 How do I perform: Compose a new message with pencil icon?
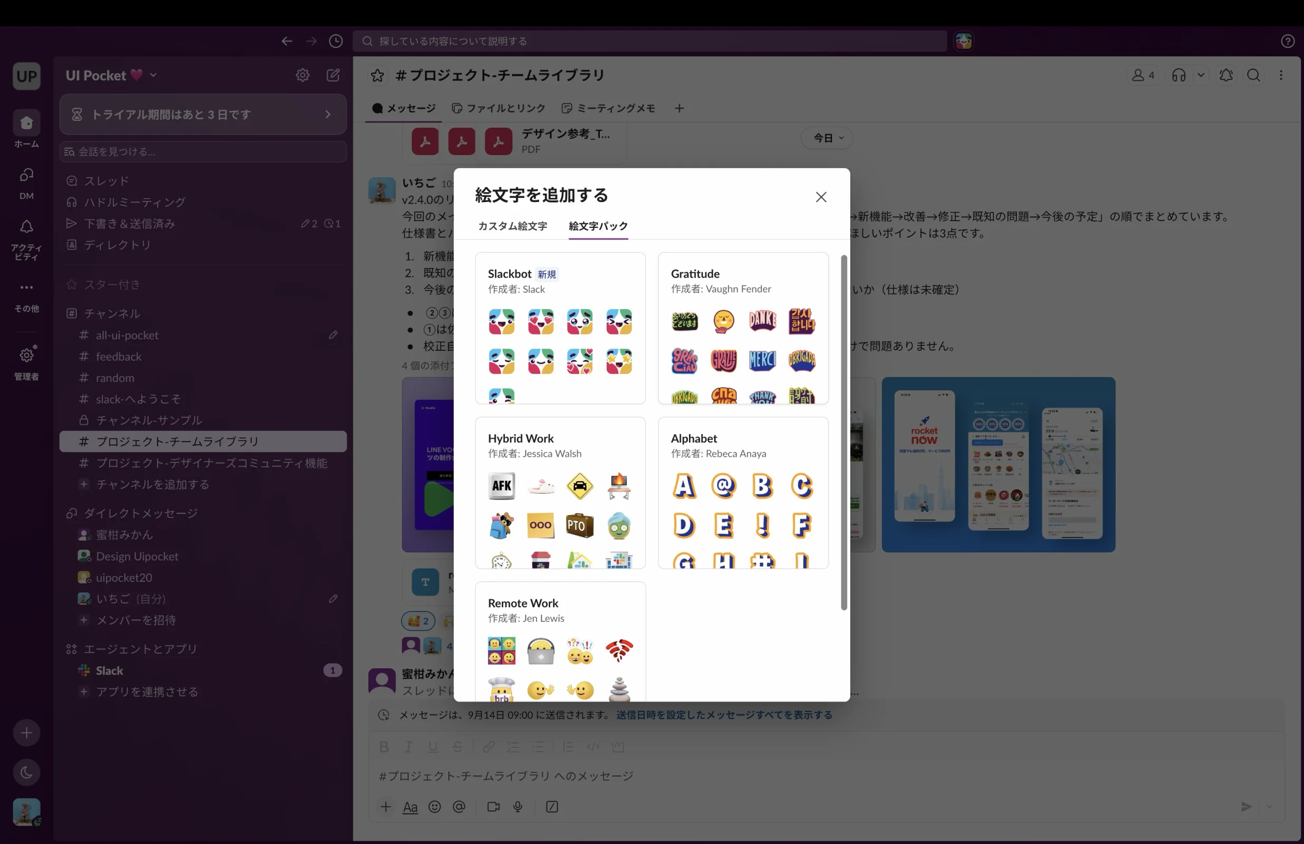tap(333, 75)
